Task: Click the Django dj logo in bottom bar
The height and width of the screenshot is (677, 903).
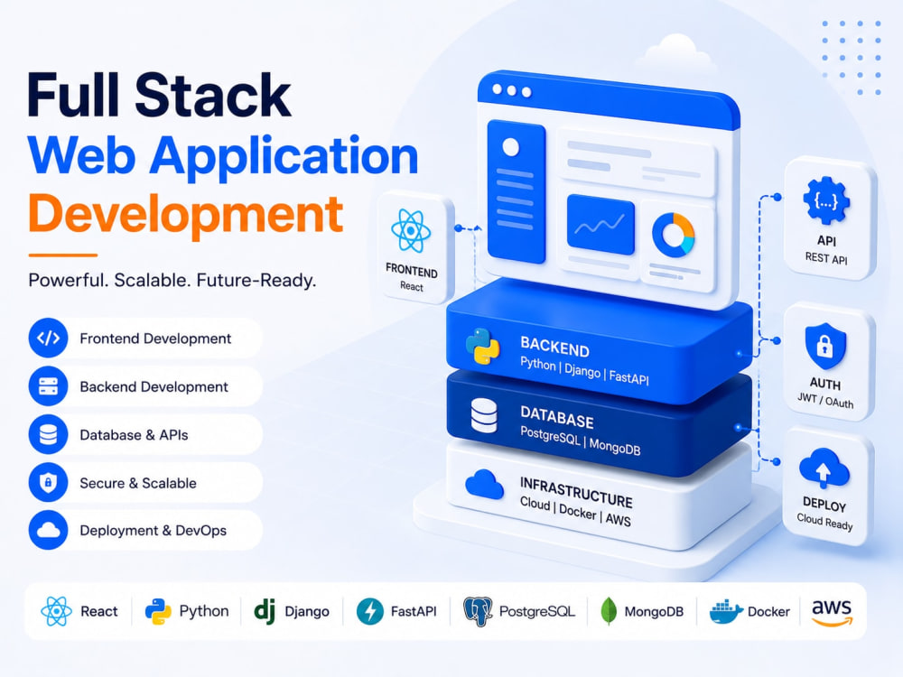Action: 265,611
